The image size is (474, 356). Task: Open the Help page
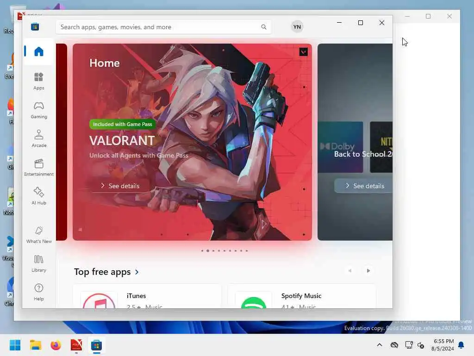click(39, 292)
